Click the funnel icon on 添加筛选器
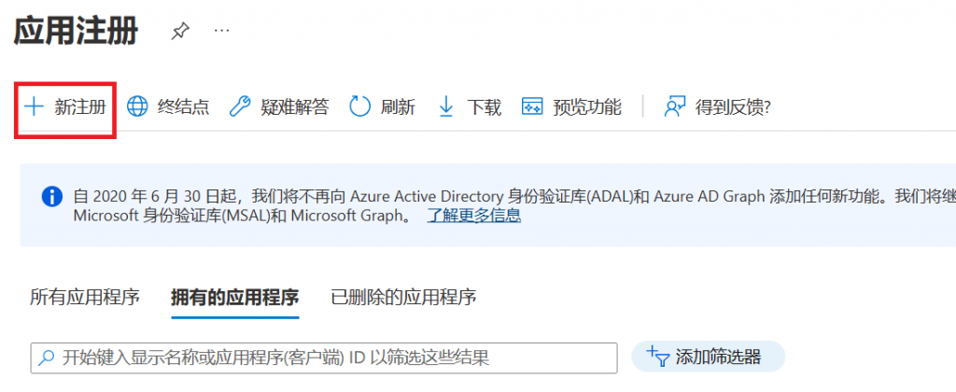 (658, 357)
